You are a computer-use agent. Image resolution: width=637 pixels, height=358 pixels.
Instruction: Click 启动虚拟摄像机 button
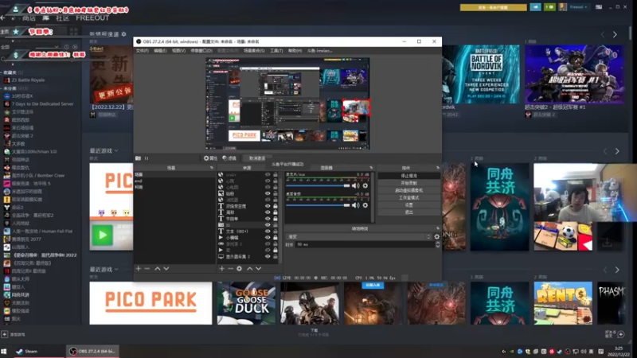coord(408,190)
